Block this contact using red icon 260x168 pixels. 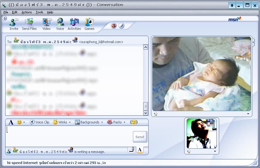pos(114,26)
